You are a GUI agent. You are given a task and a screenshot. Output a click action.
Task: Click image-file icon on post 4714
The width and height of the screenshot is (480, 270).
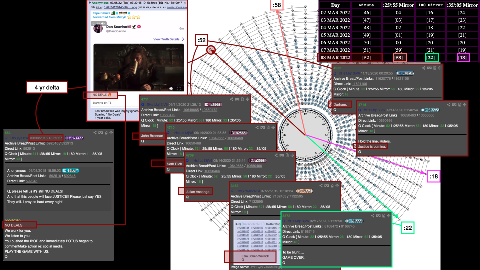pos(459,105)
